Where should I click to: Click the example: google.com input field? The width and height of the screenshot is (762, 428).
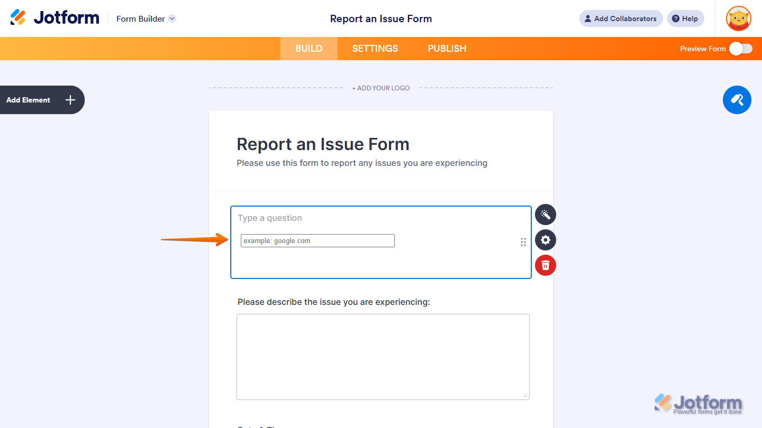pos(317,240)
